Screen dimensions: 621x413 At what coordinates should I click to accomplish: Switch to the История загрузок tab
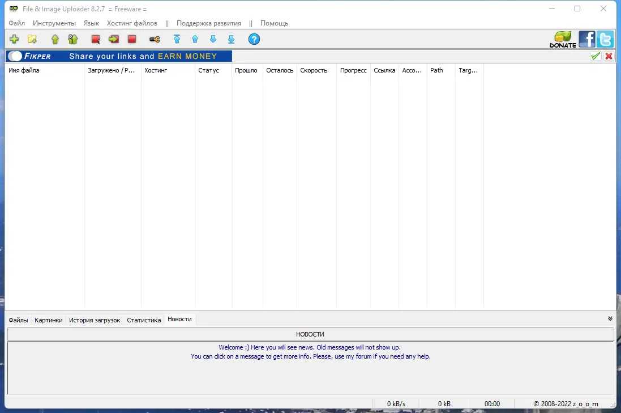[x=95, y=320]
